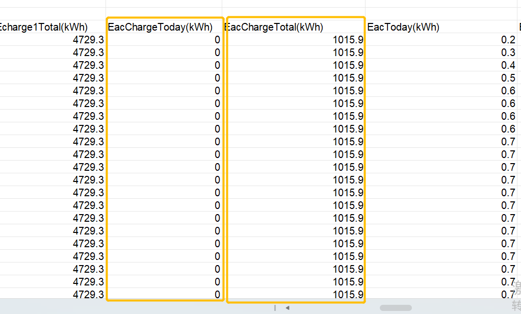Select last visible 1015.9 cell in EacChargeTotal

(x=294, y=294)
